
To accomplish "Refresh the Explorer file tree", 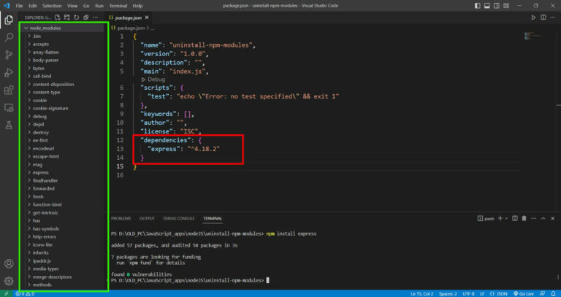I will (75, 16).
